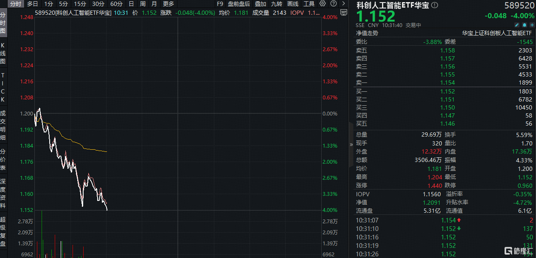Select 卖一 price 1.154
536x258 pixels.
(447, 83)
